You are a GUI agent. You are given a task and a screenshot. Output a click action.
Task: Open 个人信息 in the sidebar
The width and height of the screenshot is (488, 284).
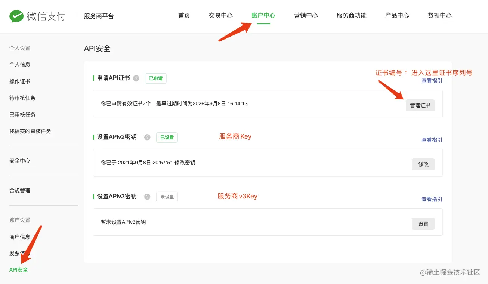[x=20, y=65]
